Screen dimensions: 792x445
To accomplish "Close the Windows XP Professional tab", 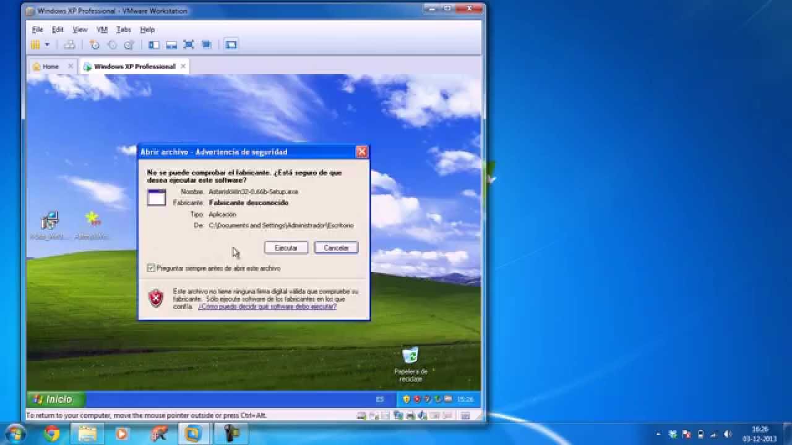I will [184, 66].
